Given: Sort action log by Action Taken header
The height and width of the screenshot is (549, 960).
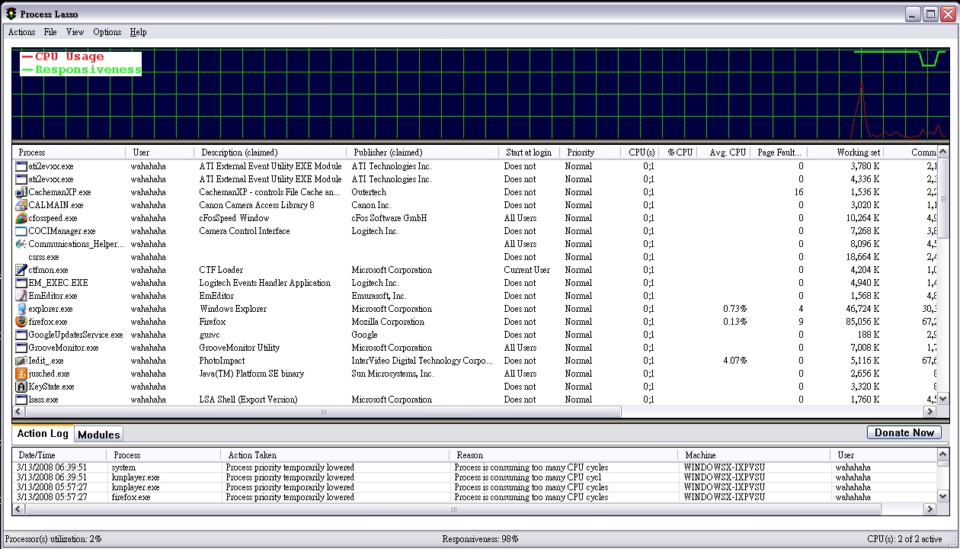Looking at the screenshot, I should tap(334, 455).
